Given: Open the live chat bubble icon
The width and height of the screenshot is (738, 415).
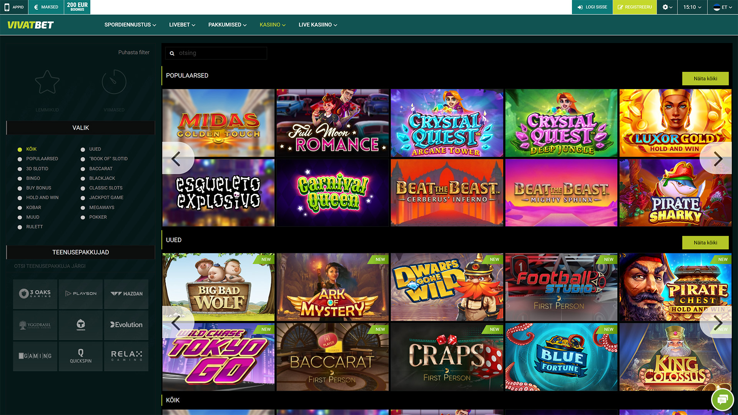Looking at the screenshot, I should [x=722, y=400].
